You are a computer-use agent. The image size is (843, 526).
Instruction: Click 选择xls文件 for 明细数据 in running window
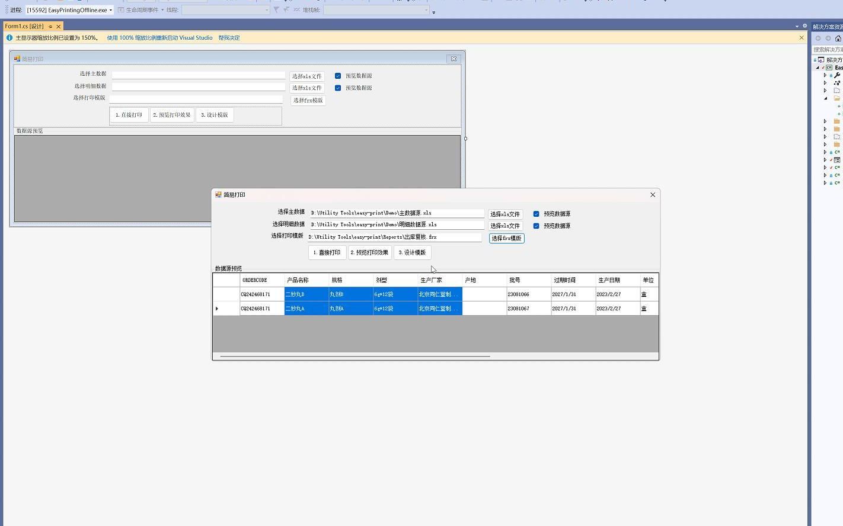505,226
